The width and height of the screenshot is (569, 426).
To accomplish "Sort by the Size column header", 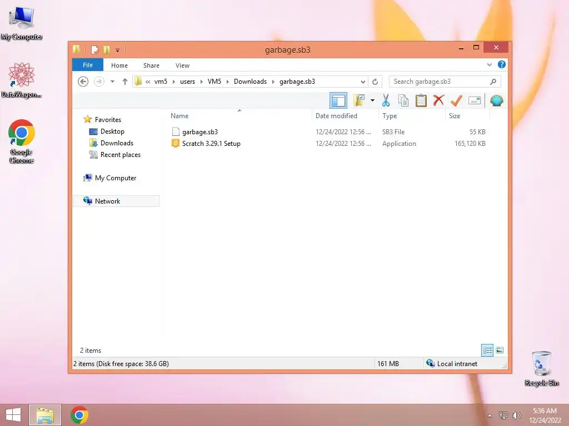I will tap(455, 116).
